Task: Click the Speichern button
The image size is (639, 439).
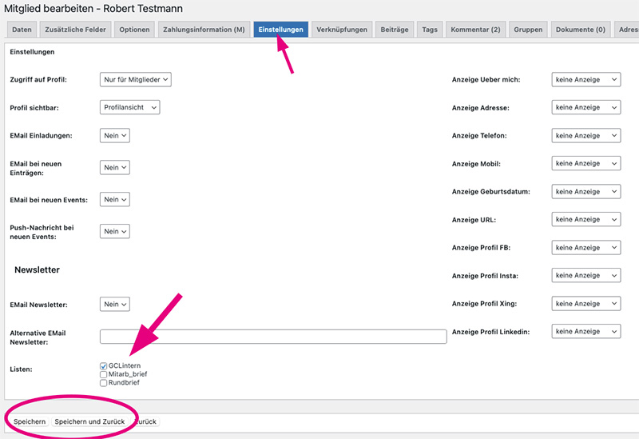Action: click(x=29, y=421)
